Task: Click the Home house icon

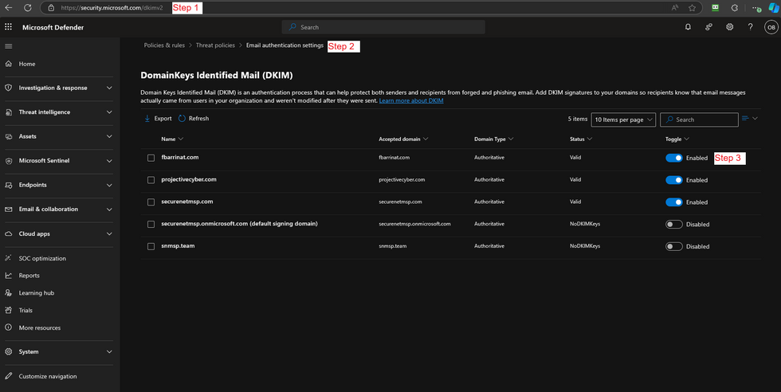Action: coord(9,64)
